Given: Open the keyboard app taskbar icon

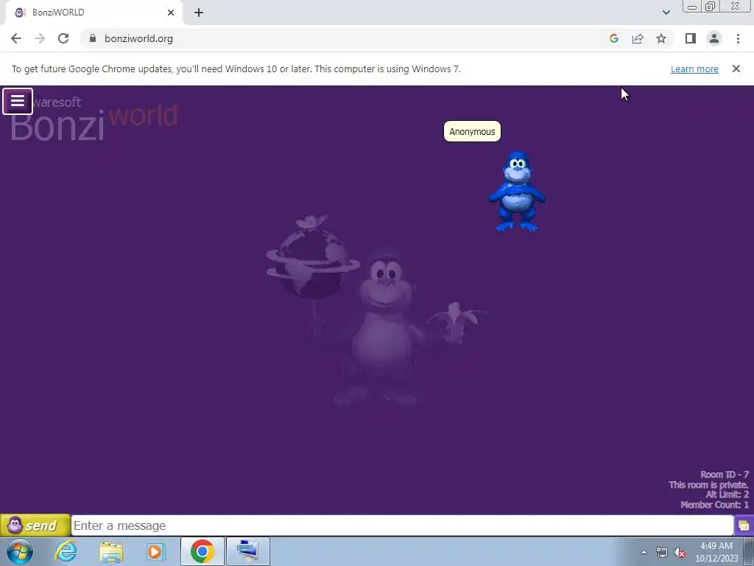Looking at the screenshot, I should coord(247,551).
